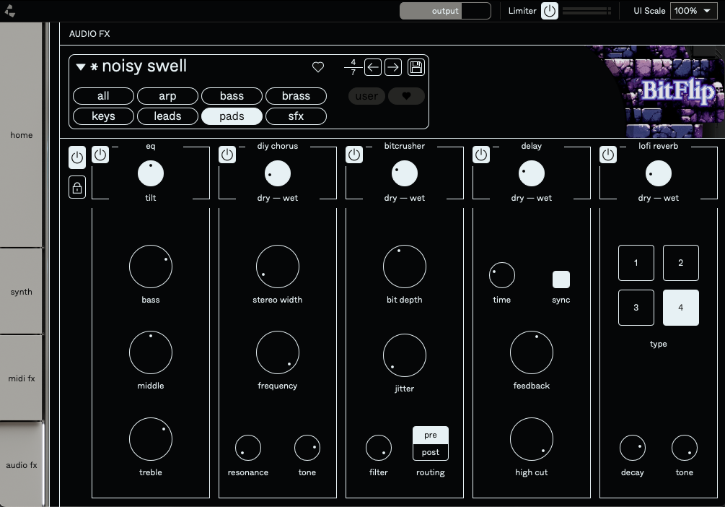Save the preset with the floppy disk icon
Image resolution: width=725 pixels, height=507 pixels.
(416, 67)
